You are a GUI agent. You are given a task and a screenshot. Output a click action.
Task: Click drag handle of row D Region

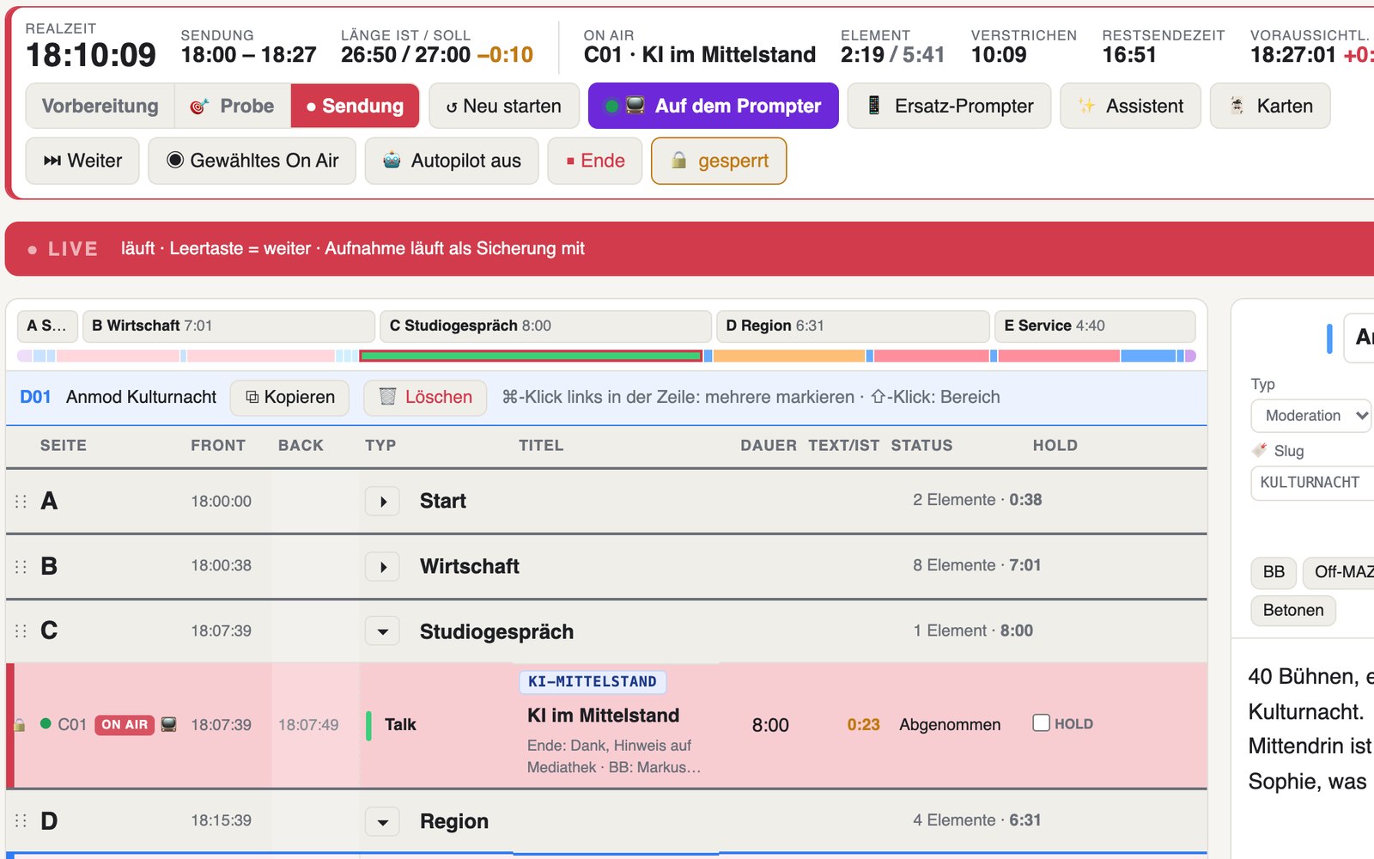[x=21, y=820]
